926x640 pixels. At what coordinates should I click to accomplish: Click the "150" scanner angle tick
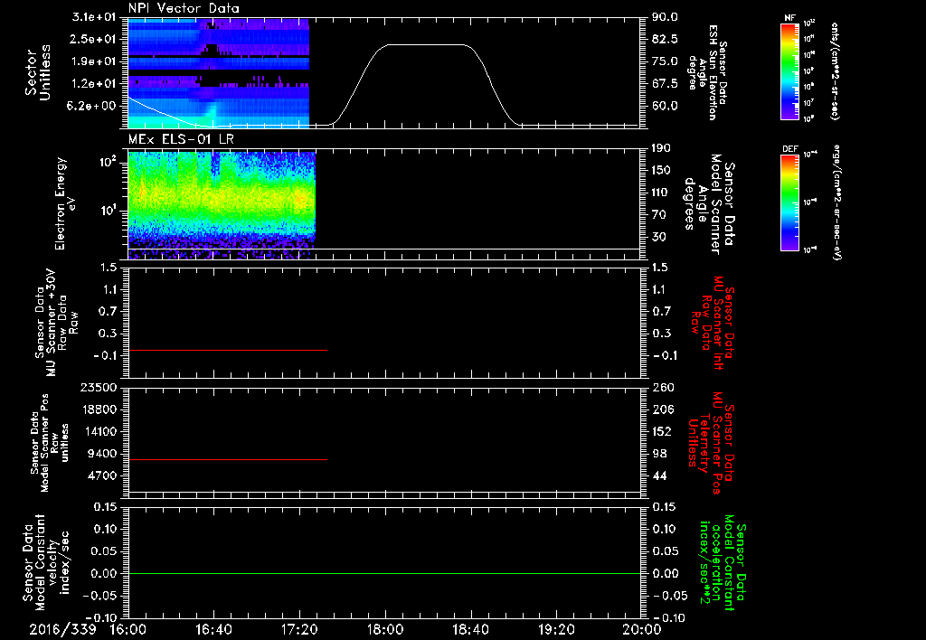[661, 170]
